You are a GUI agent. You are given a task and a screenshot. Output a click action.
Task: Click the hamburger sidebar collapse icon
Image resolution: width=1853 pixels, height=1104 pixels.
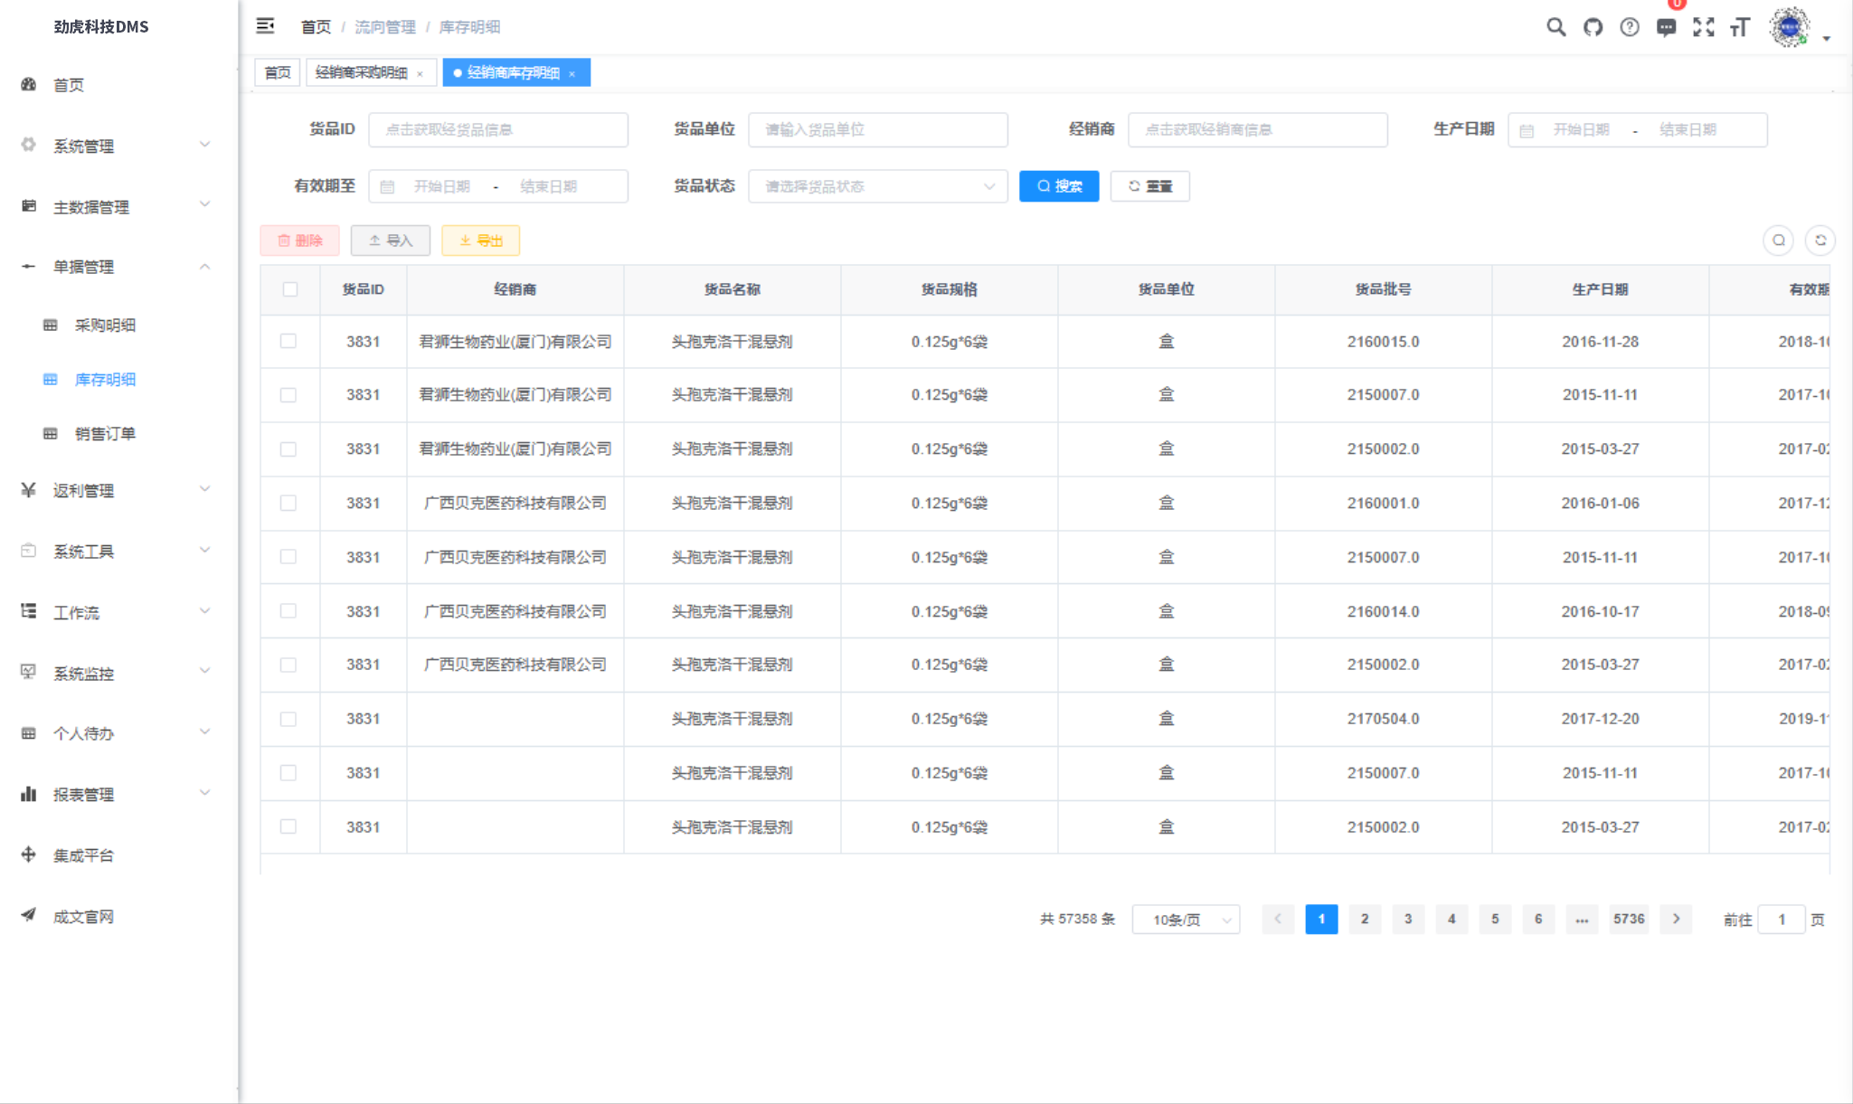[x=265, y=26]
